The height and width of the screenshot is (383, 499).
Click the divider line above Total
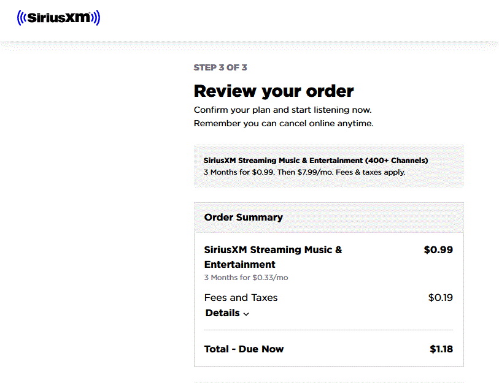click(x=328, y=330)
